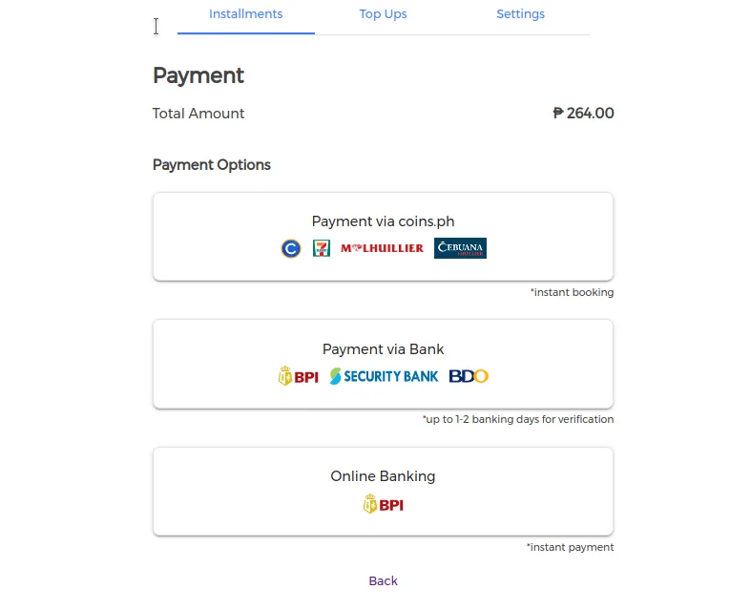Open the Top Ups tab

pos(384,14)
